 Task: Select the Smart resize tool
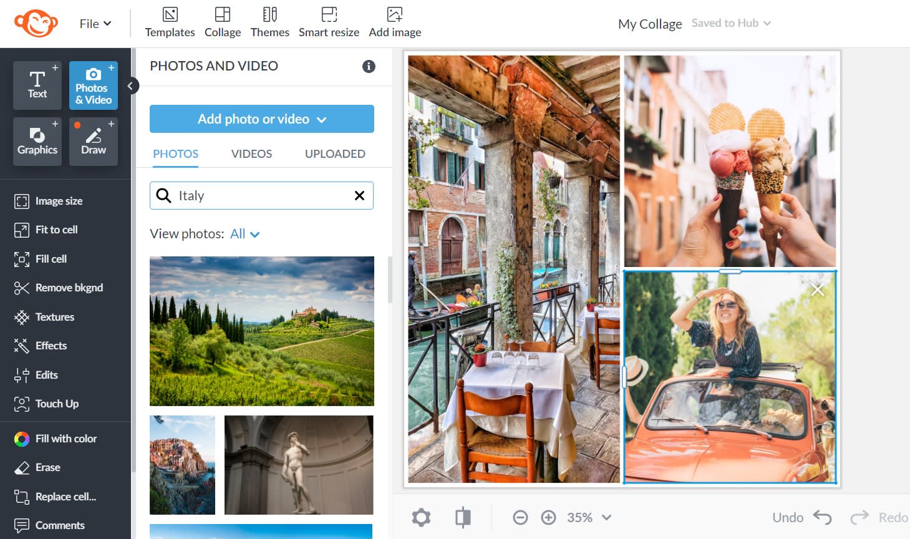tap(329, 22)
